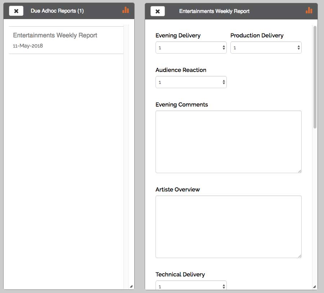
Task: Grab the Entertainments Weekly Report panel resize handle
Action: [x=314, y=287]
